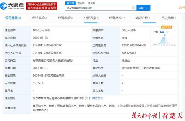
Task: Select company type 有限责任公司(自然人投资或控股)
Action: coord(53,60)
